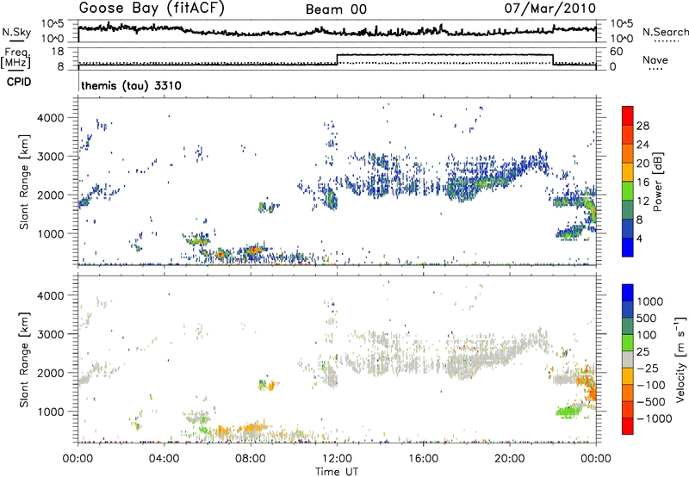Click the 'Velocity [m s-1]' colorbar title
Image resolution: width=689 pixels, height=477 pixels.
[x=680, y=359]
